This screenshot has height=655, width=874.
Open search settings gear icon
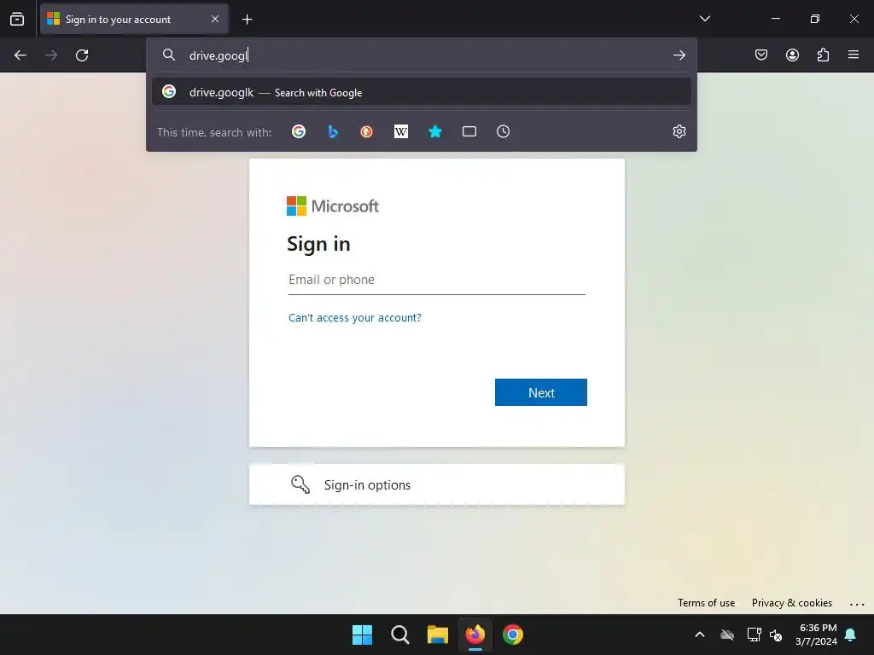(x=679, y=131)
